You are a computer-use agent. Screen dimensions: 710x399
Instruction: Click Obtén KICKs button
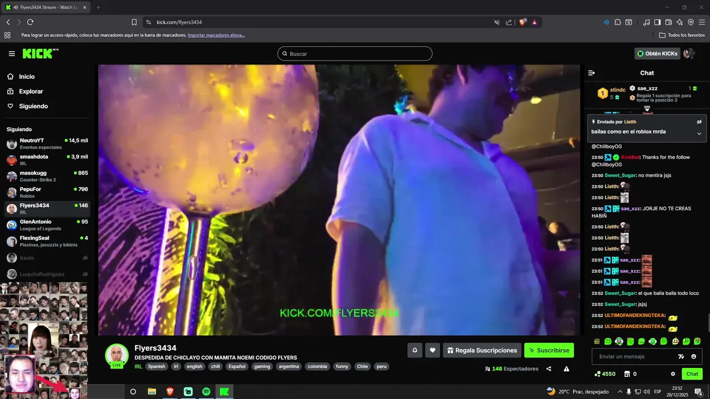tap(657, 54)
